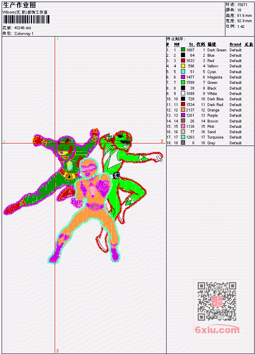The height and width of the screenshot is (354, 255).
Task: Click the stitch count 1534 for Dark Red
Action: tap(190, 105)
